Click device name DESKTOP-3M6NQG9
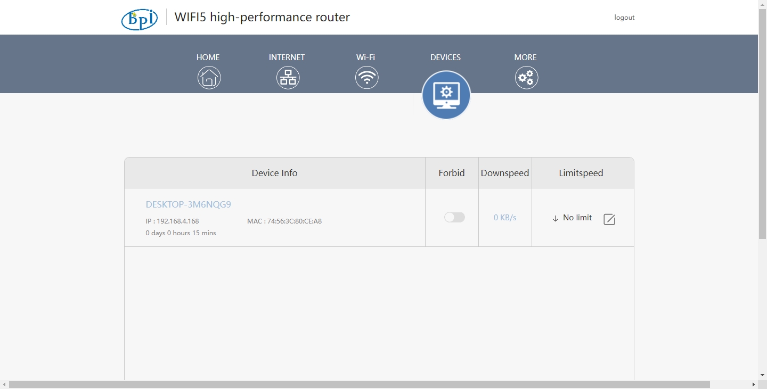767x389 pixels. point(188,204)
